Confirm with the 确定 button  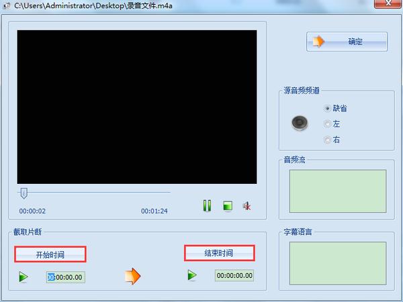pyautogui.click(x=347, y=42)
